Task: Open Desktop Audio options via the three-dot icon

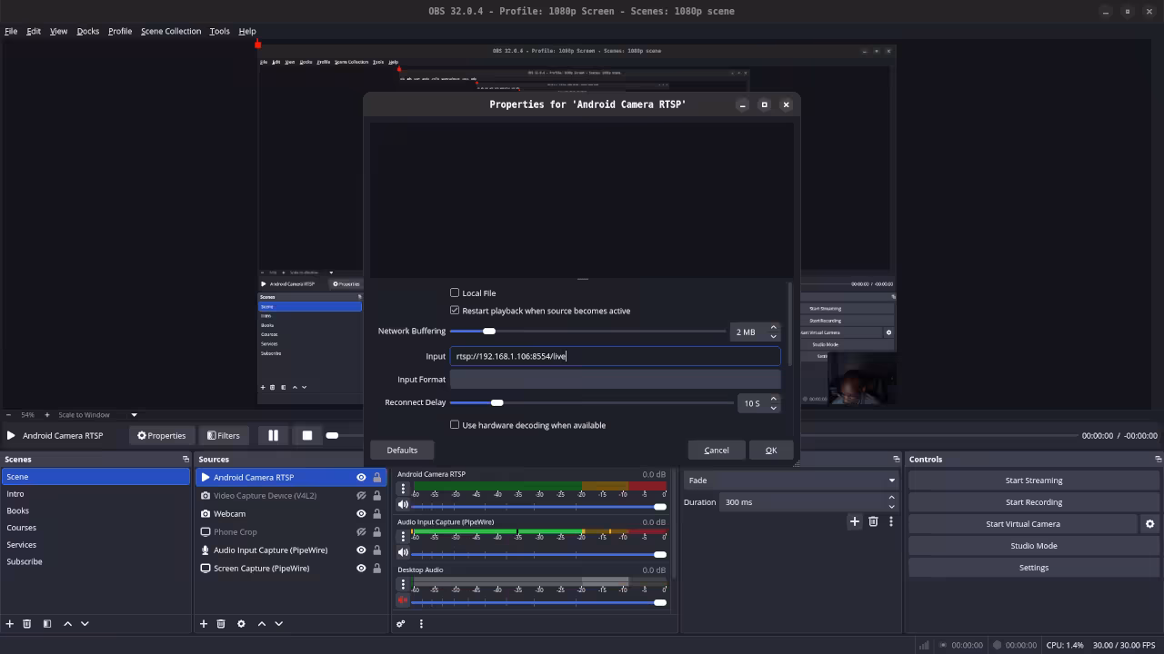Action: [x=403, y=584]
